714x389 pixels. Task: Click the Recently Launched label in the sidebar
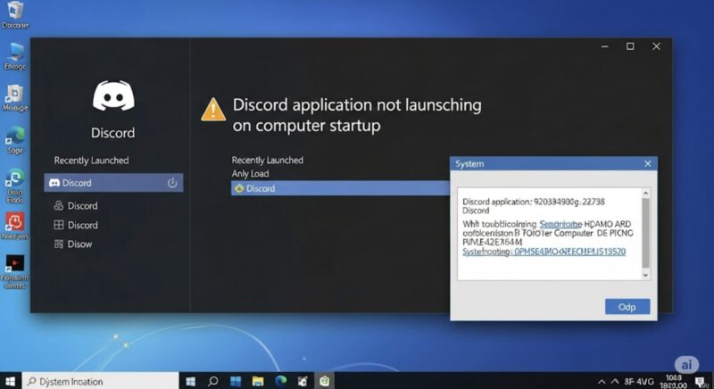pyautogui.click(x=91, y=160)
